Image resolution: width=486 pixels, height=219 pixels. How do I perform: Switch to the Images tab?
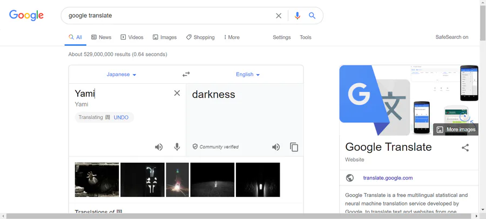tap(165, 37)
